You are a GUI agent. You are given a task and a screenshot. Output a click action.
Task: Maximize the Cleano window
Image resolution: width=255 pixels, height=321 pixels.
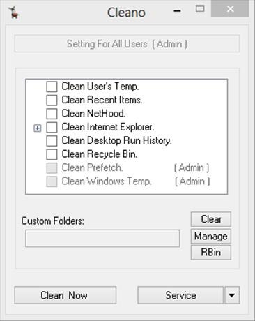(x=200, y=9)
